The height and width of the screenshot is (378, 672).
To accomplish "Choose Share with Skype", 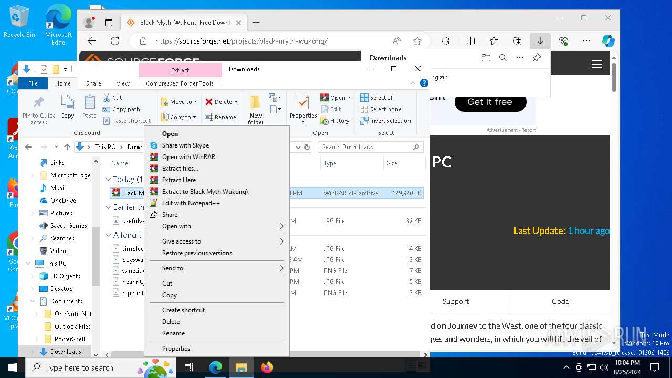I will coord(185,145).
